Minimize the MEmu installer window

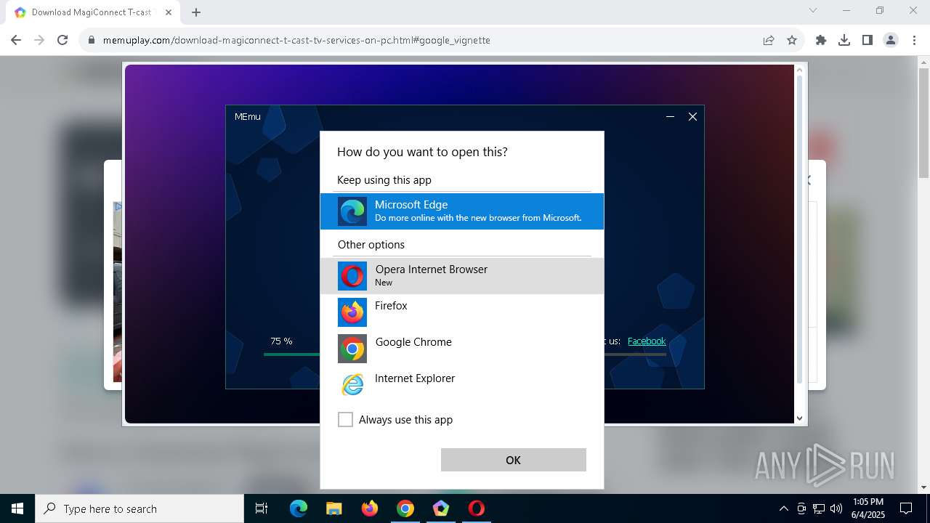click(670, 116)
